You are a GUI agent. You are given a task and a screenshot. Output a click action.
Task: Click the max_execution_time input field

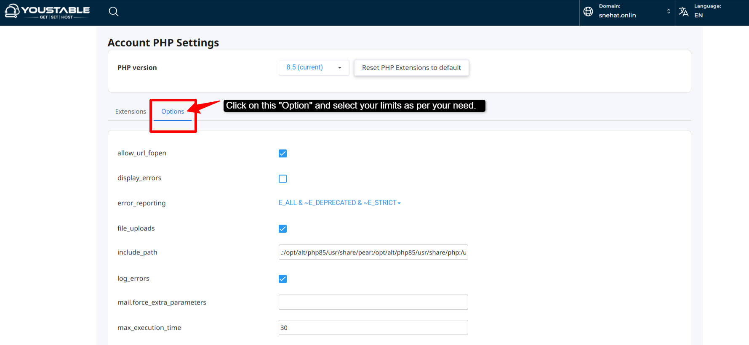373,328
